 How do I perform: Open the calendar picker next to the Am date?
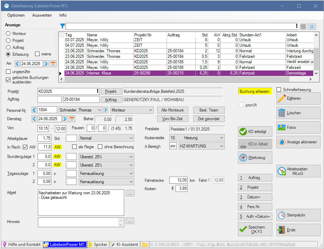(x=53, y=64)
